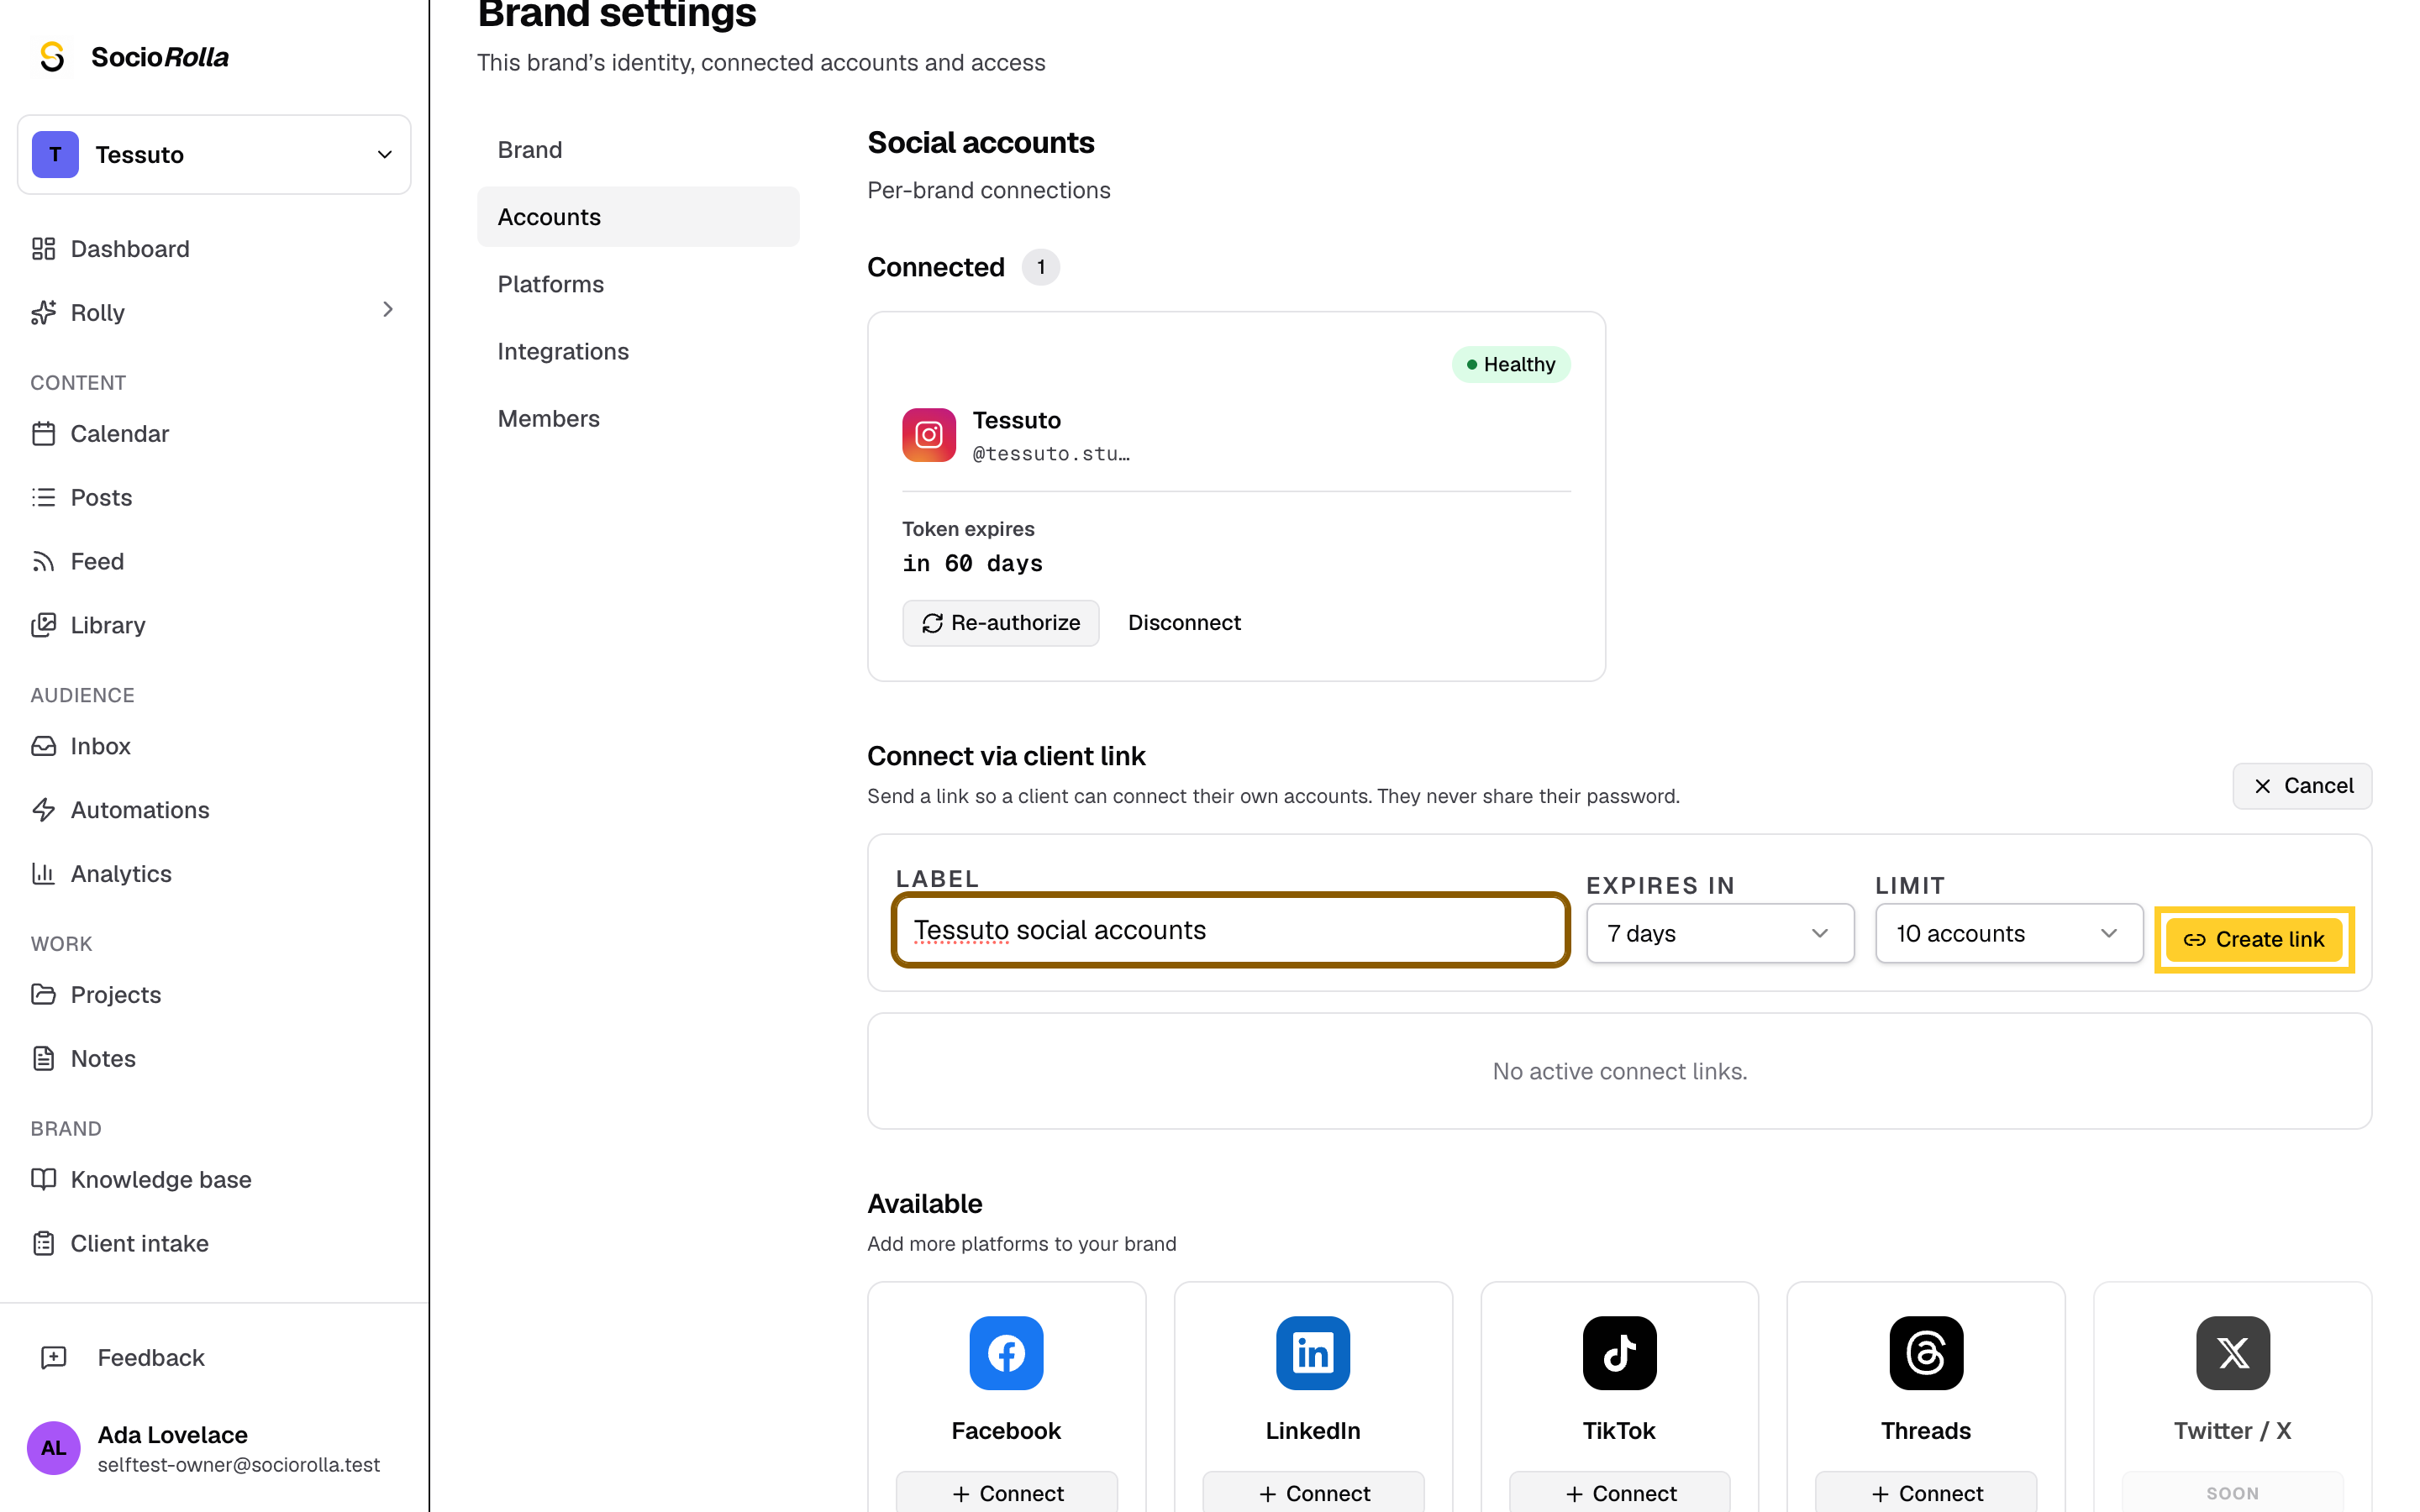The height and width of the screenshot is (1512, 2420).
Task: Focus the Label input field
Action: pyautogui.click(x=1230, y=930)
